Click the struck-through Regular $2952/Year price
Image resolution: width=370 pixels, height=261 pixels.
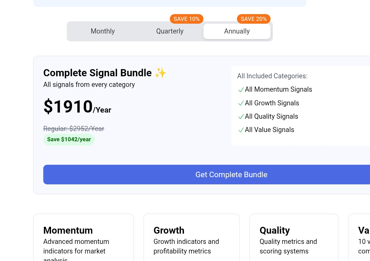74,129
